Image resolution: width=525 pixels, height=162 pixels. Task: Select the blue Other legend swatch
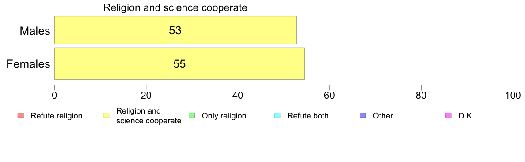click(x=363, y=116)
